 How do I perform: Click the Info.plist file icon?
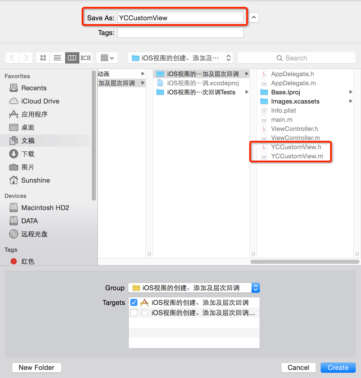click(264, 110)
